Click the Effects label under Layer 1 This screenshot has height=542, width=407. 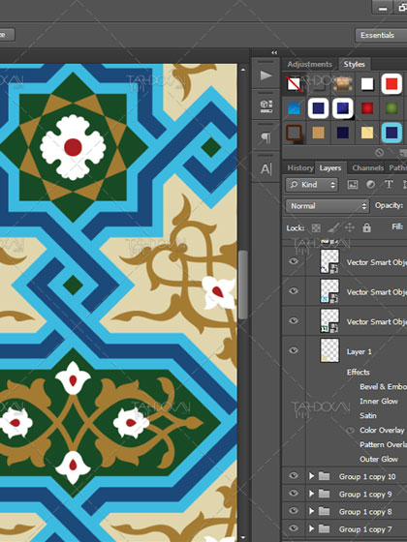pos(359,373)
